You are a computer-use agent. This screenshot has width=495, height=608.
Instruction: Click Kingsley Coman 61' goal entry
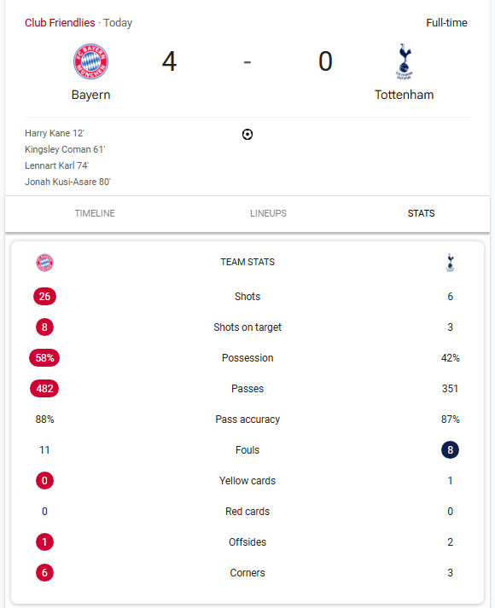pos(65,149)
